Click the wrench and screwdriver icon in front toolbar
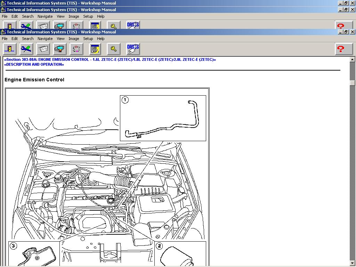 26,49
